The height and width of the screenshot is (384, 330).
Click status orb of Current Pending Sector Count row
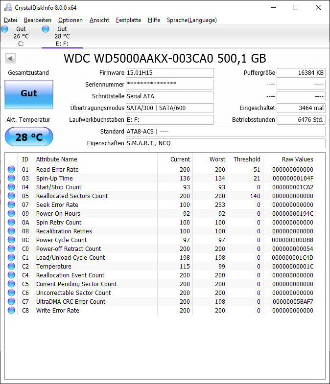click(11, 284)
